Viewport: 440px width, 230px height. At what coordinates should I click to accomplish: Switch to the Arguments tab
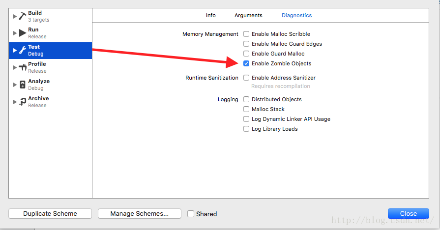pyautogui.click(x=248, y=15)
